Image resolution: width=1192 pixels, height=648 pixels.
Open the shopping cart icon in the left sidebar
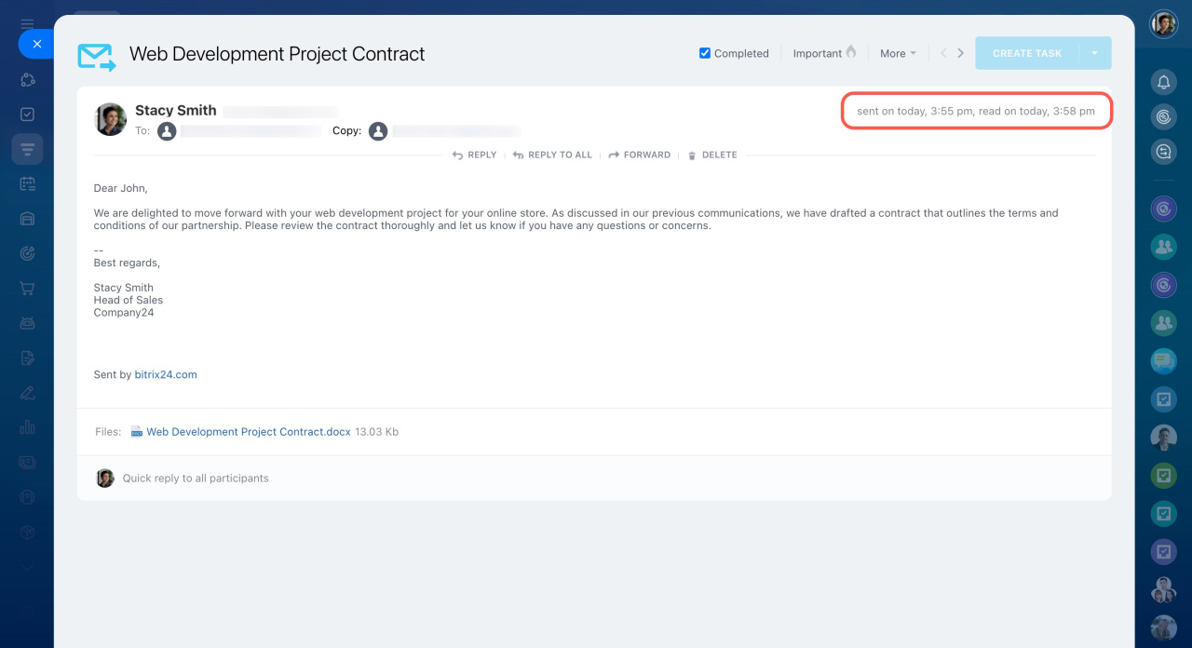tap(27, 288)
